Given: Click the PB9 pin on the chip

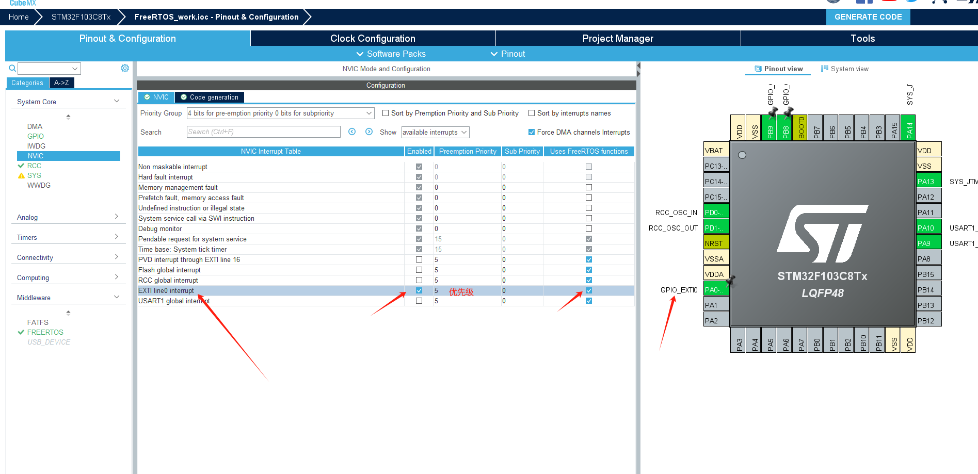Looking at the screenshot, I should (x=770, y=127).
